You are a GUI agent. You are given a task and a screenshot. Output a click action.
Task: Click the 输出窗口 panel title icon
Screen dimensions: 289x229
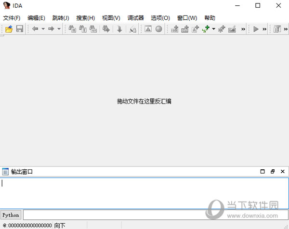coord(5,172)
